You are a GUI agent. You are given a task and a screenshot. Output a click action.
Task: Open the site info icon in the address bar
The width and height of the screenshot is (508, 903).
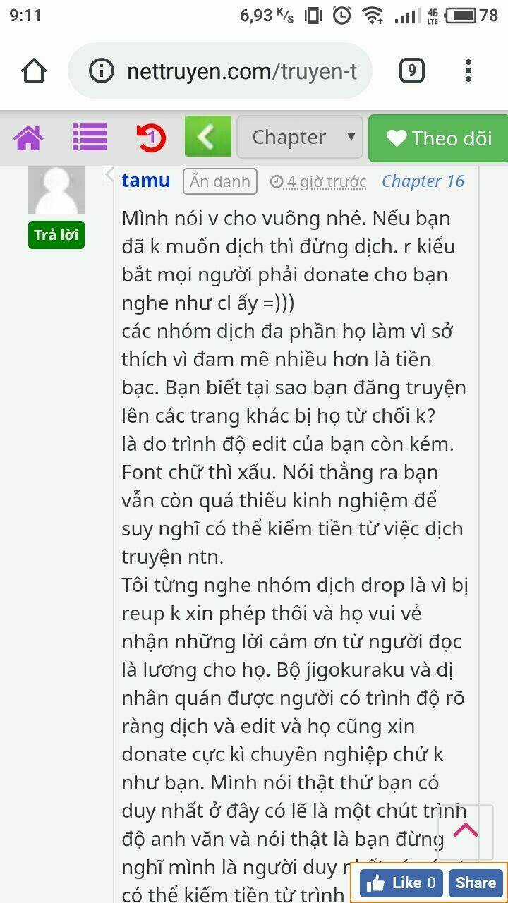102,71
